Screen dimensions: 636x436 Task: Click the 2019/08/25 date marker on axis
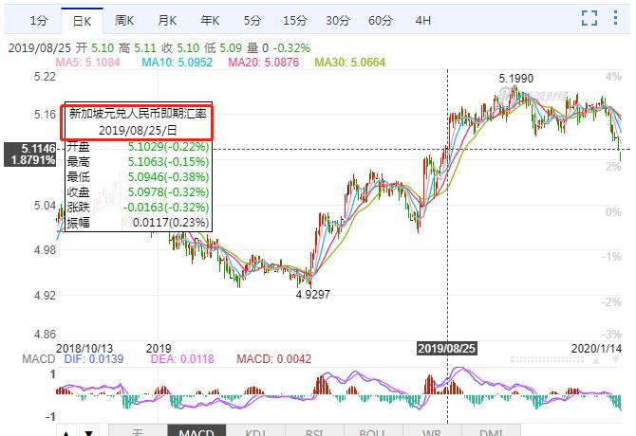click(447, 348)
